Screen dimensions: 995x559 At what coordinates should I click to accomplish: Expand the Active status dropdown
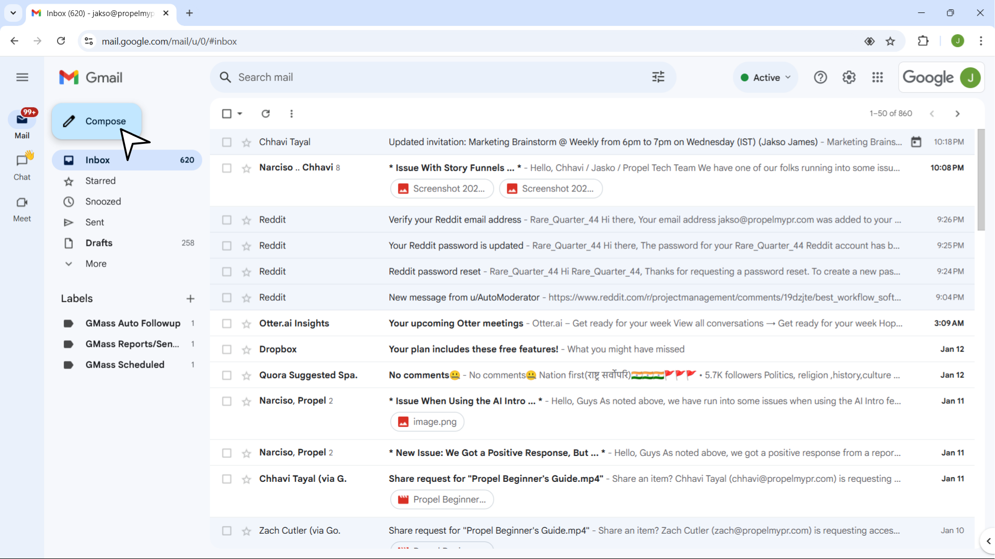(765, 77)
